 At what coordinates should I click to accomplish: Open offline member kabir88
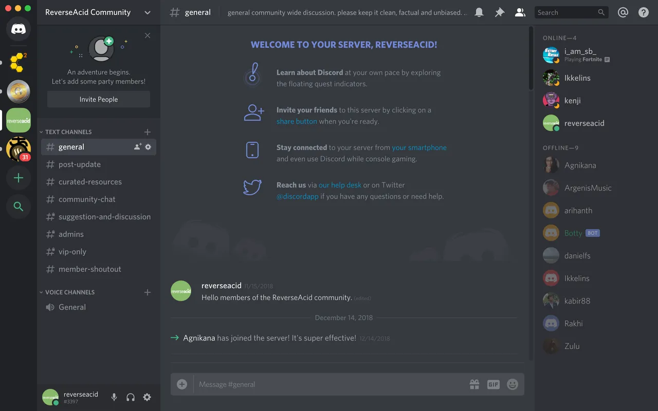(596, 301)
